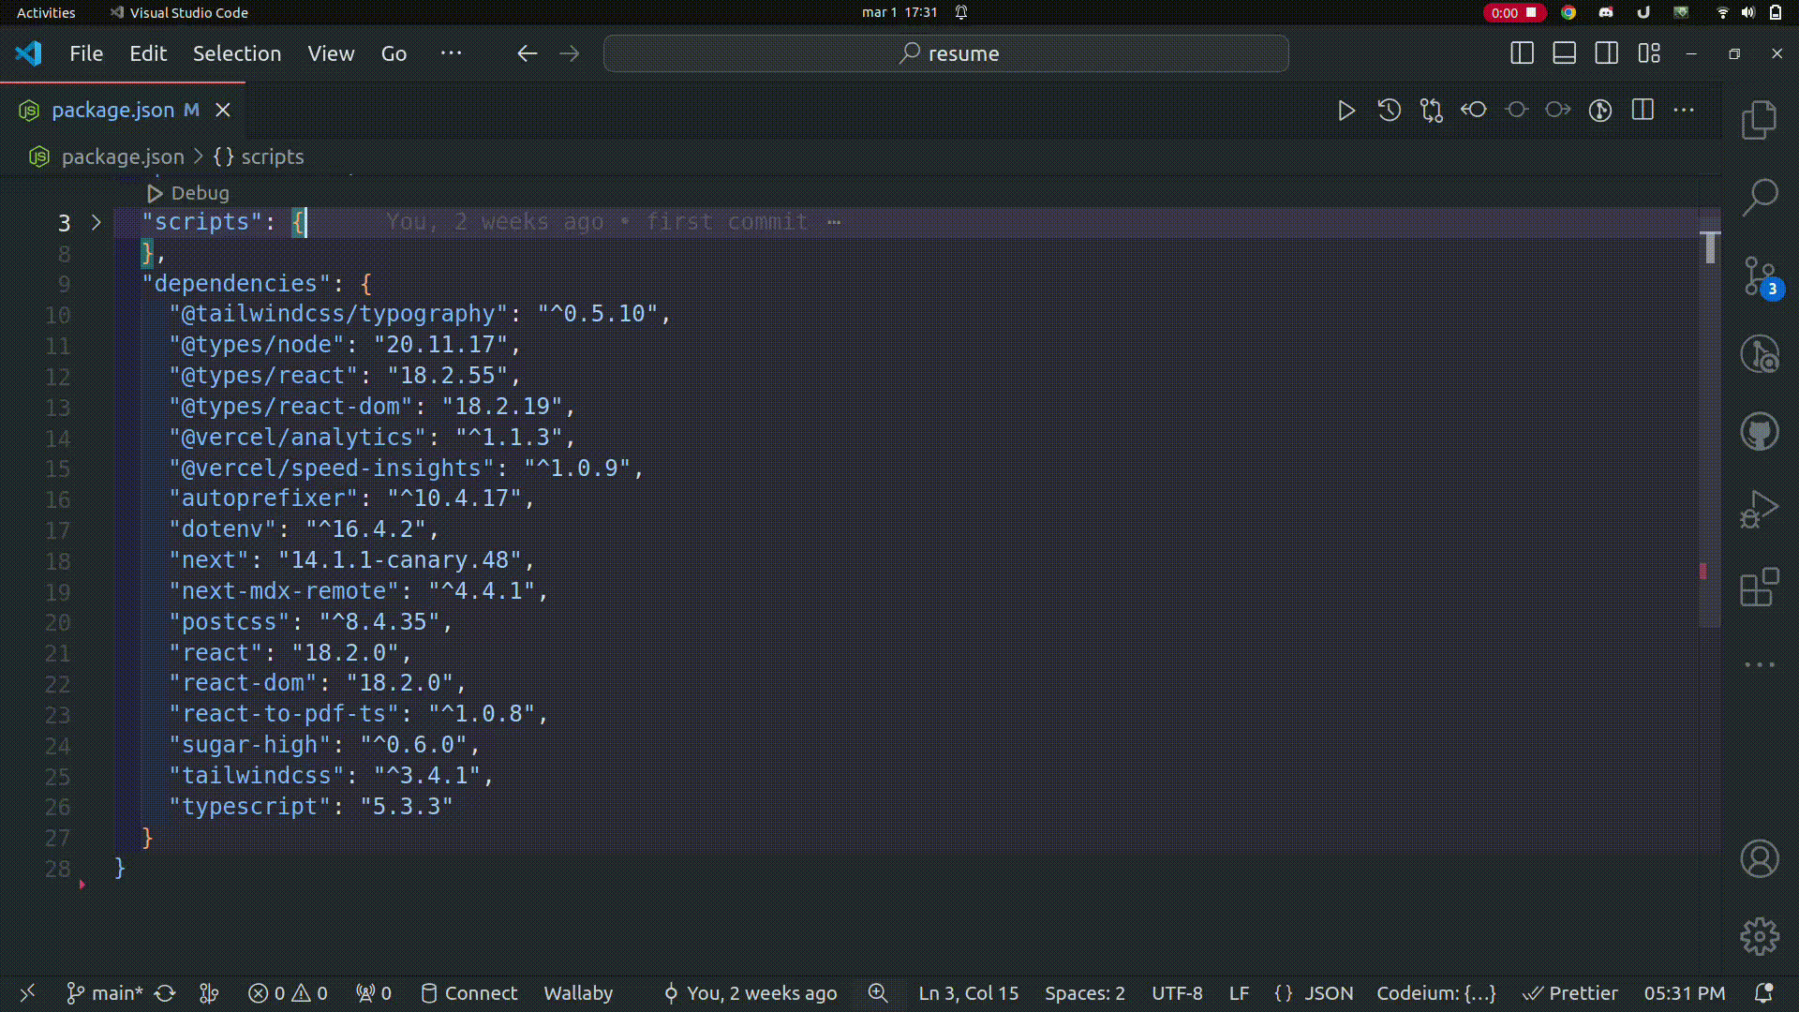Toggle the secondary side bar layout icon
The height and width of the screenshot is (1012, 1799).
1606,53
